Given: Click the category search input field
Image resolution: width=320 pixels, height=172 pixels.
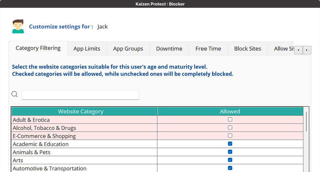Looking at the screenshot, I should [80, 95].
